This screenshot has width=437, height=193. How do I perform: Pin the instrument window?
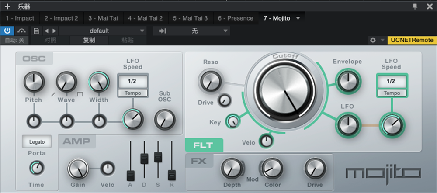[415, 7]
